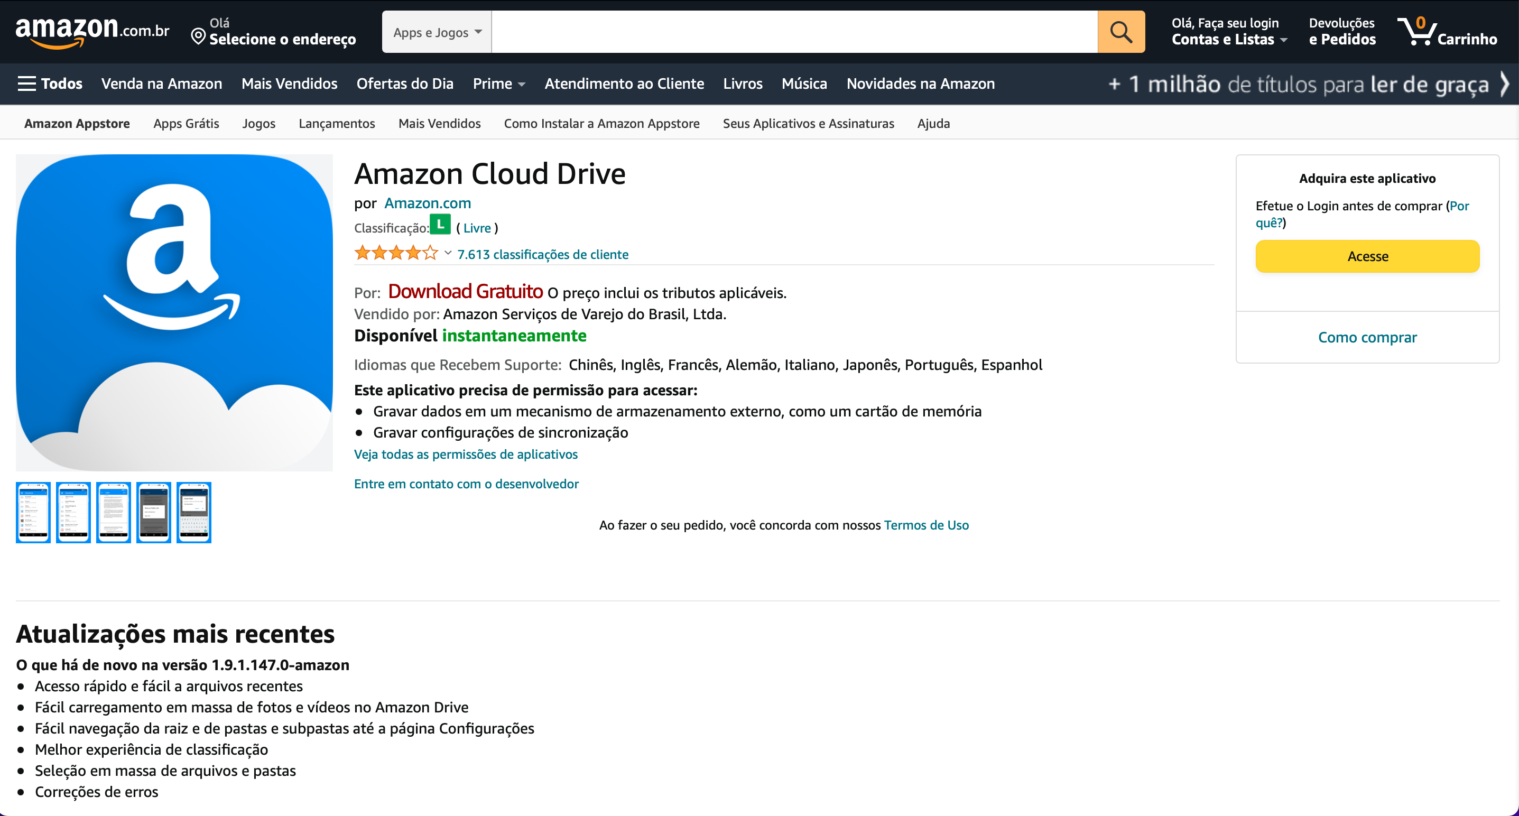Screen dimensions: 1519x816
Task: Open Veja todas as permissões de aplicativos
Action: click(466, 454)
